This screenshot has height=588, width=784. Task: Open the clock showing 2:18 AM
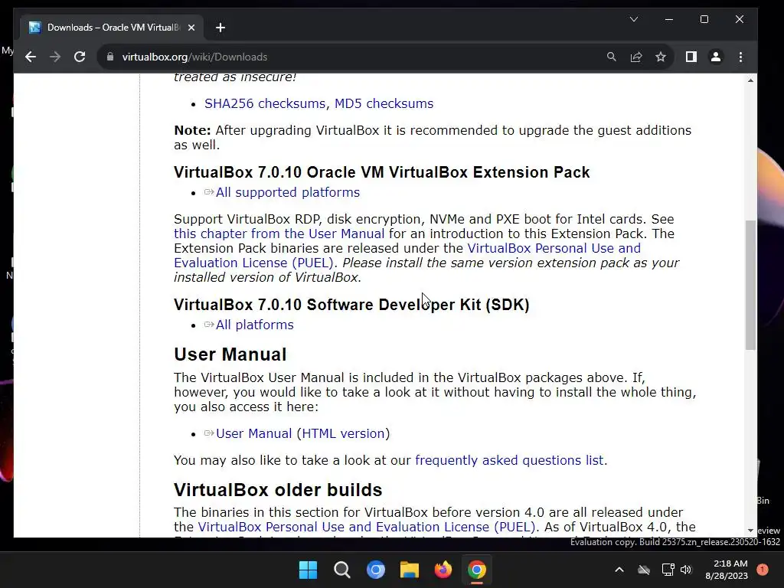click(727, 570)
